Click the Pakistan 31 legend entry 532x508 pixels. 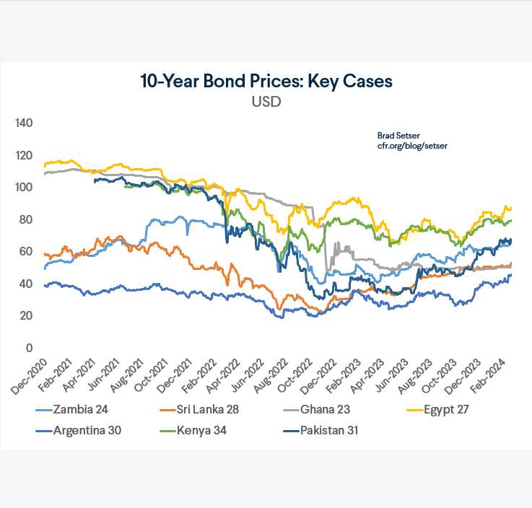pos(326,431)
